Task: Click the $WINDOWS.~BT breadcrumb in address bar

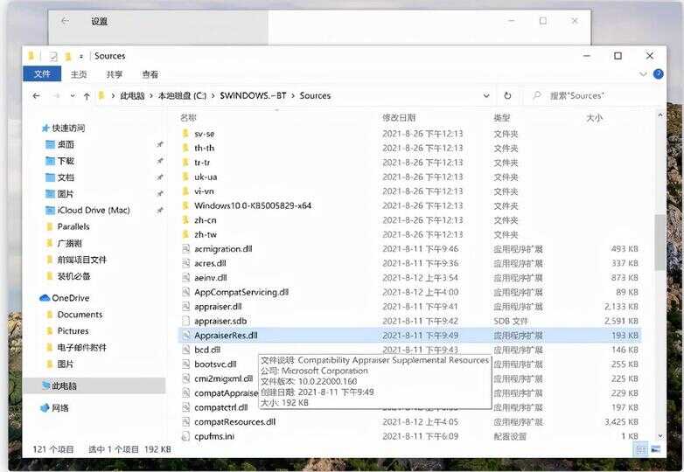Action: pos(252,95)
